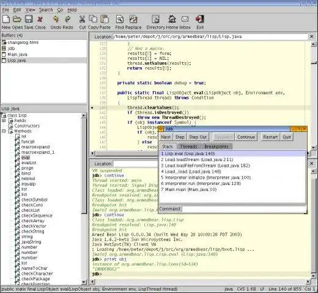This screenshot has height=293, width=318.
Task: Open the File menu
Action: pyautogui.click(x=6, y=10)
